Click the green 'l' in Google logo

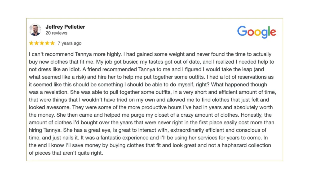coord(269,31)
